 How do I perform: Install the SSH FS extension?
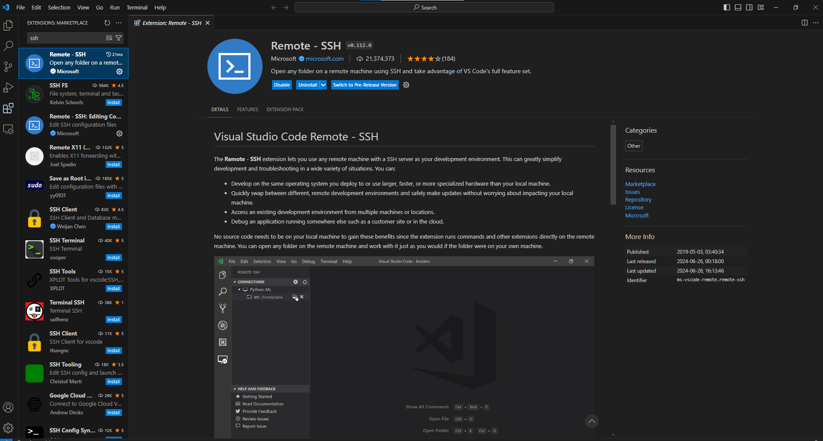[x=114, y=102]
